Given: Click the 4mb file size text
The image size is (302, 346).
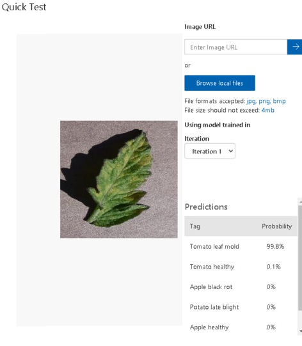Looking at the screenshot, I should pos(268,110).
